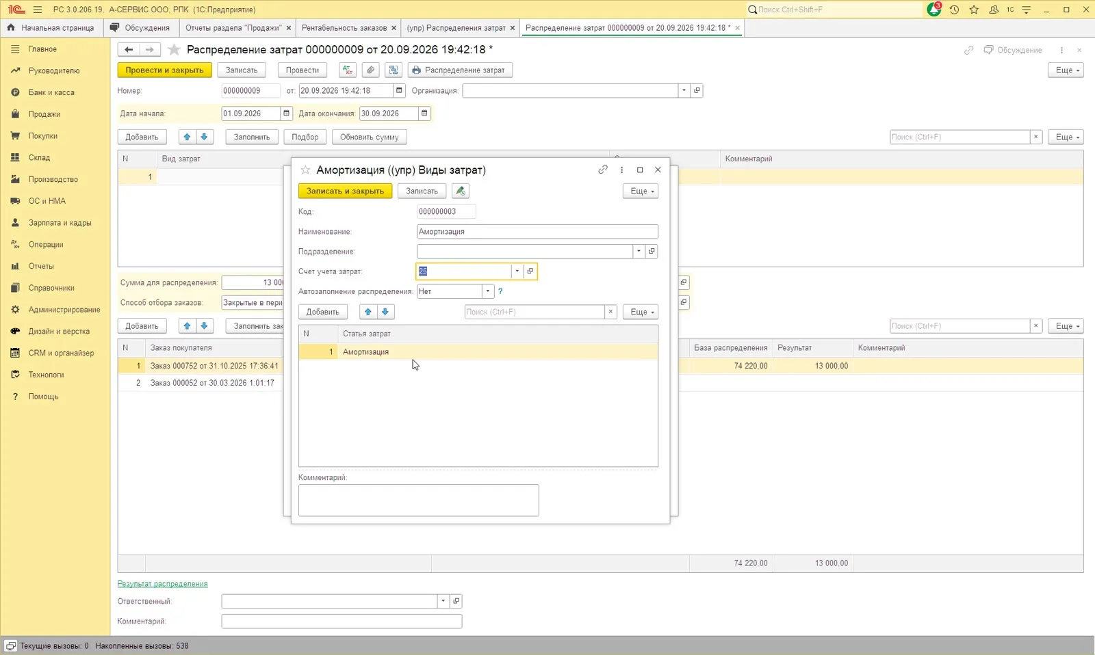The image size is (1095, 655).
Task: Open calendar for Дата начала field
Action: pos(287,113)
